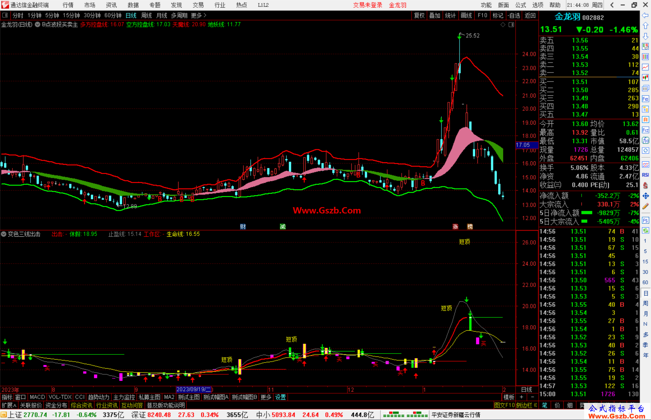Viewport: 651px width, 420px height.
Task: Open the 行情 menu
Action: pos(68,5)
